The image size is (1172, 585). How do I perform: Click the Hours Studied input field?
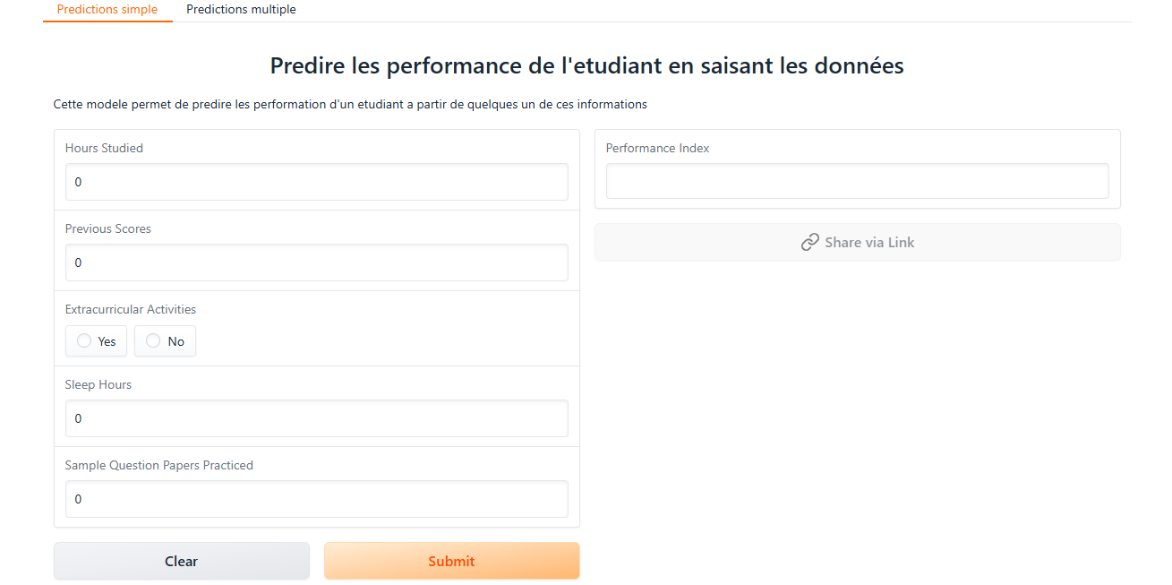click(x=316, y=182)
